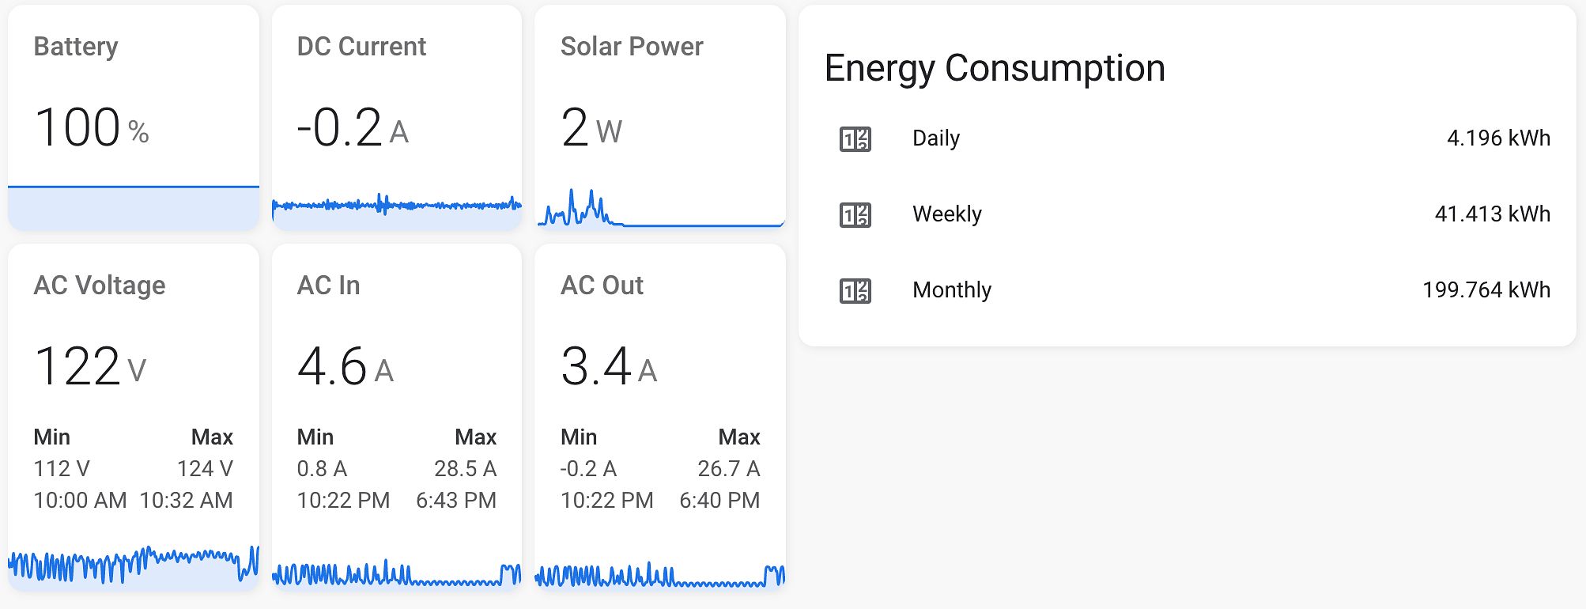This screenshot has height=609, width=1586.
Task: Open the Battery sensor card
Action: pyautogui.click(x=134, y=118)
